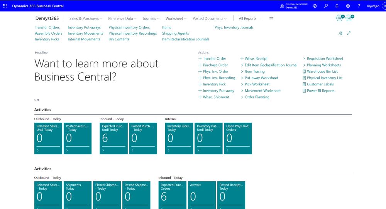This screenshot has height=209, width=386.
Task: Open Put-away Worksheet action
Action: [x=261, y=78]
